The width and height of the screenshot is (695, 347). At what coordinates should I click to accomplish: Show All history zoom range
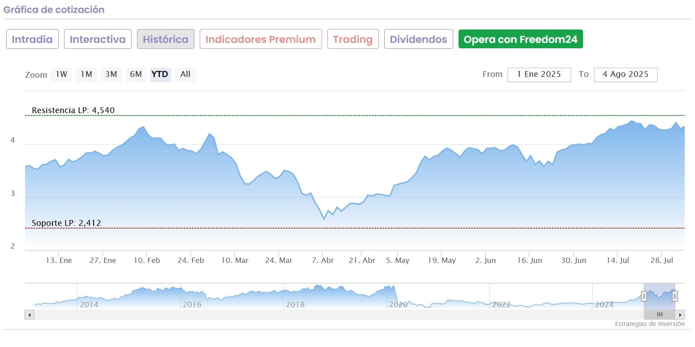click(x=185, y=74)
